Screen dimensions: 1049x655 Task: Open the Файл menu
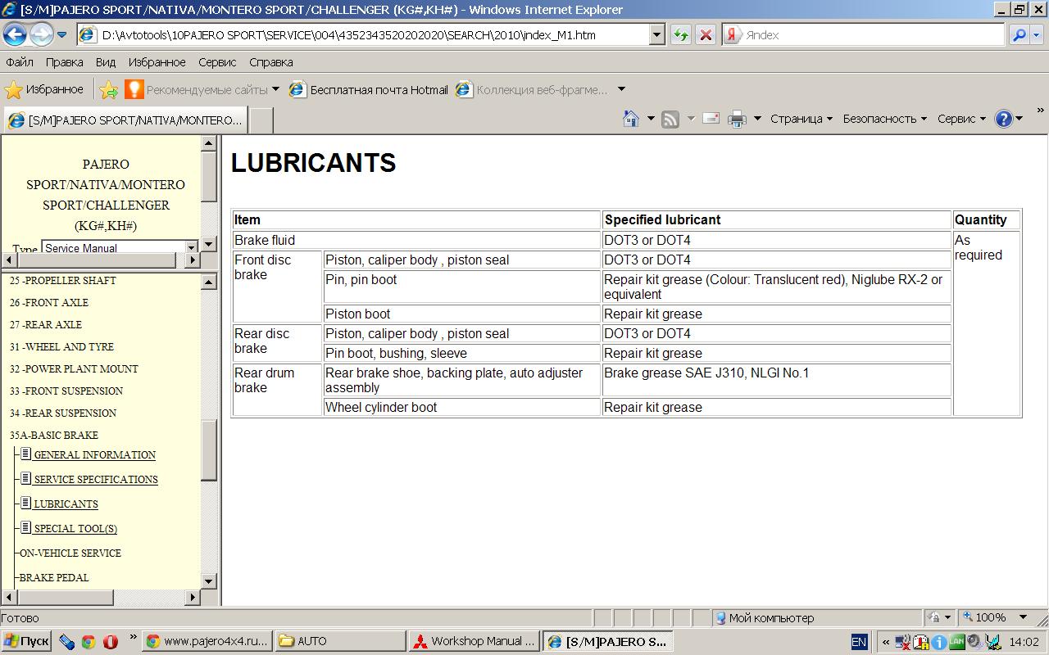click(20, 62)
